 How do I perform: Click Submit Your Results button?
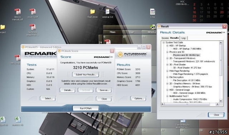(86, 74)
